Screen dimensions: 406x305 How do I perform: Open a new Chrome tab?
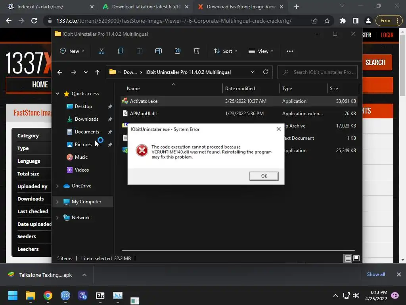[x=297, y=7]
